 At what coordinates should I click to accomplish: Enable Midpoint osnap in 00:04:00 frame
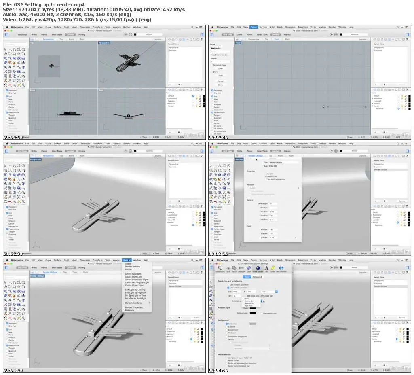tap(7, 337)
